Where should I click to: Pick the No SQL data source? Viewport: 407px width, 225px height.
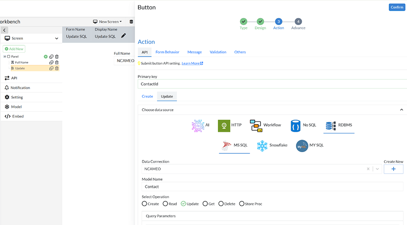[296, 125]
